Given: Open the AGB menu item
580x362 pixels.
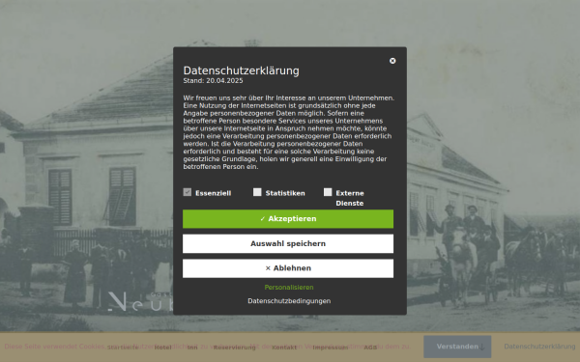Looking at the screenshot, I should point(370,348).
